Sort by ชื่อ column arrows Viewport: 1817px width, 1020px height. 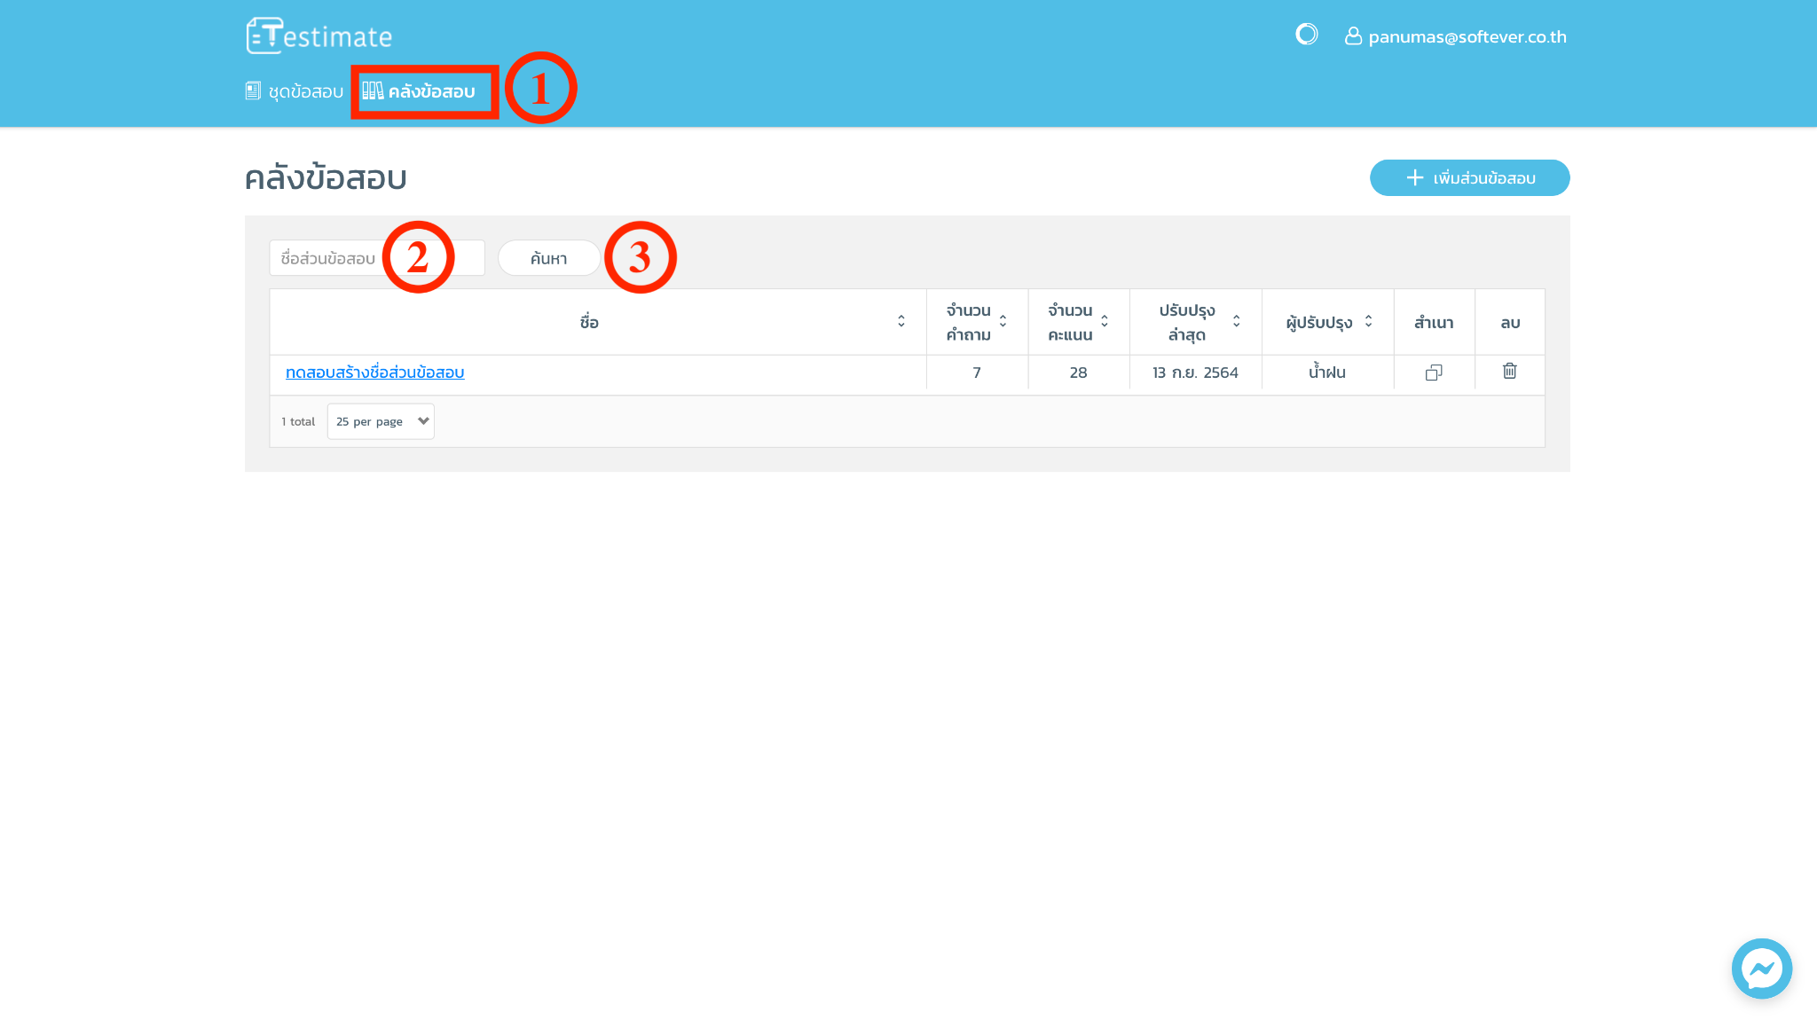click(x=901, y=321)
